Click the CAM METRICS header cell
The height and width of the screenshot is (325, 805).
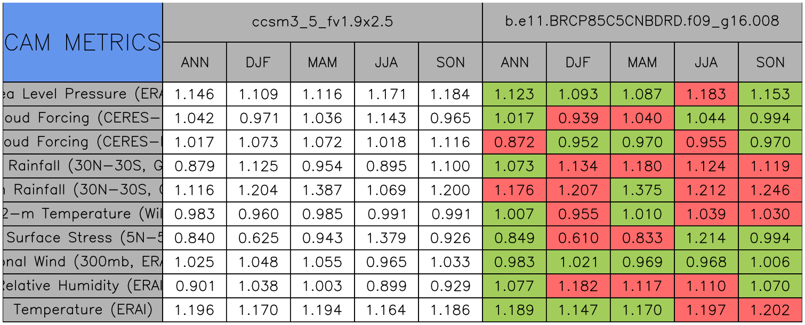click(83, 42)
